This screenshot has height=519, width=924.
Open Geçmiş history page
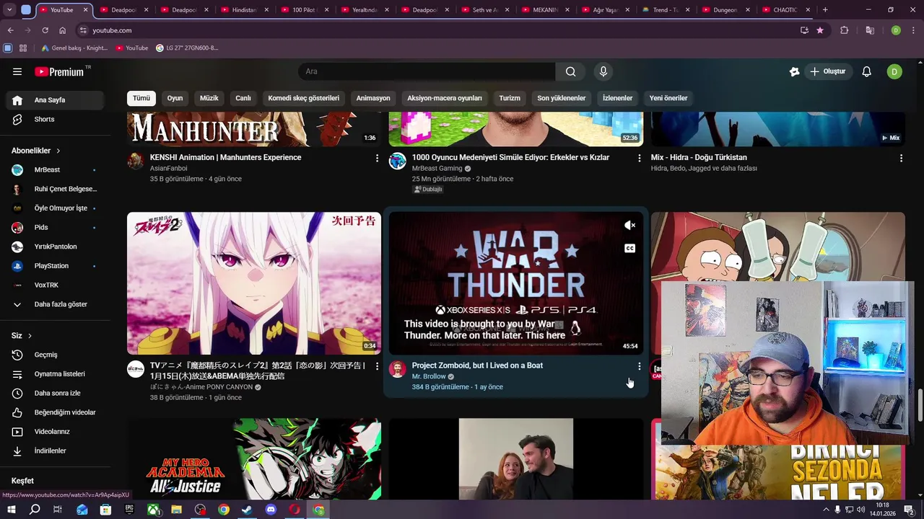[x=55, y=355]
